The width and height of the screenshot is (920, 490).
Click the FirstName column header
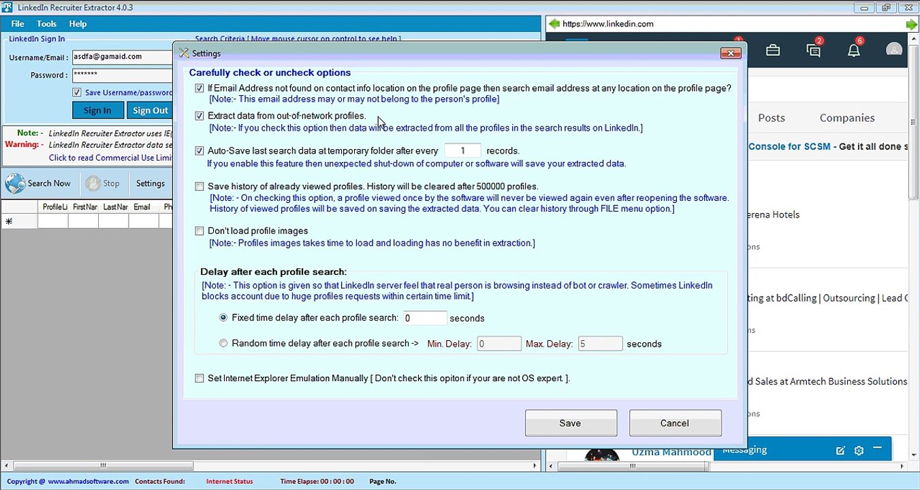click(x=83, y=207)
